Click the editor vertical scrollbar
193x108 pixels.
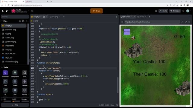coord(118,85)
